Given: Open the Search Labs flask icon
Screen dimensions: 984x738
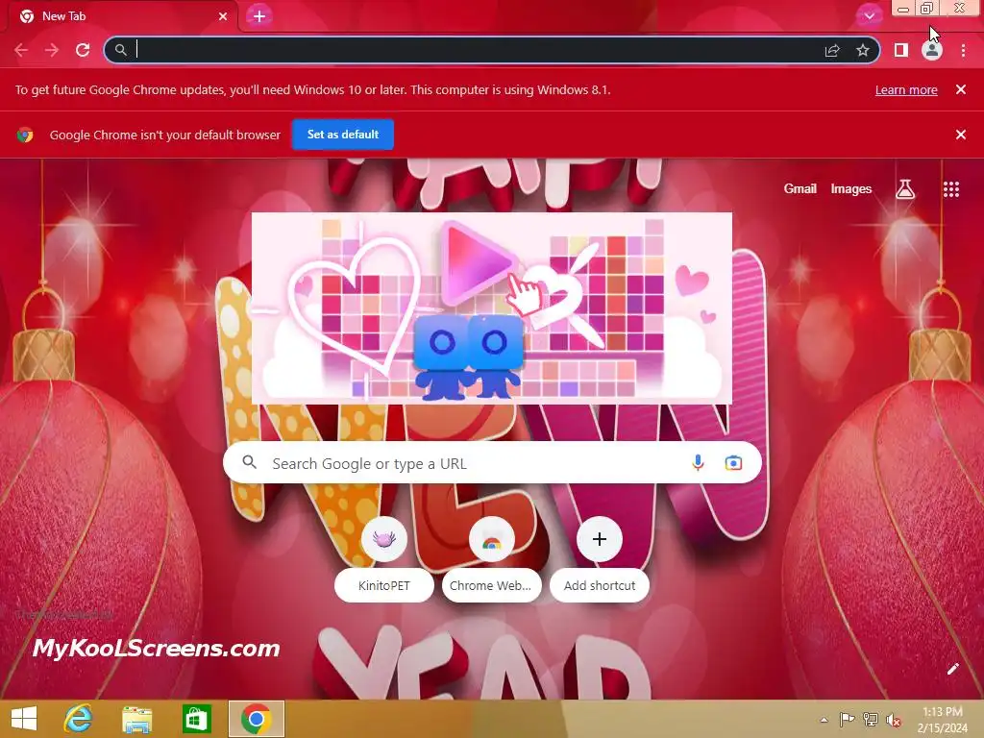Looking at the screenshot, I should click(x=905, y=189).
